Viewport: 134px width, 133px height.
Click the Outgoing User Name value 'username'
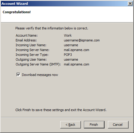click(x=71, y=59)
